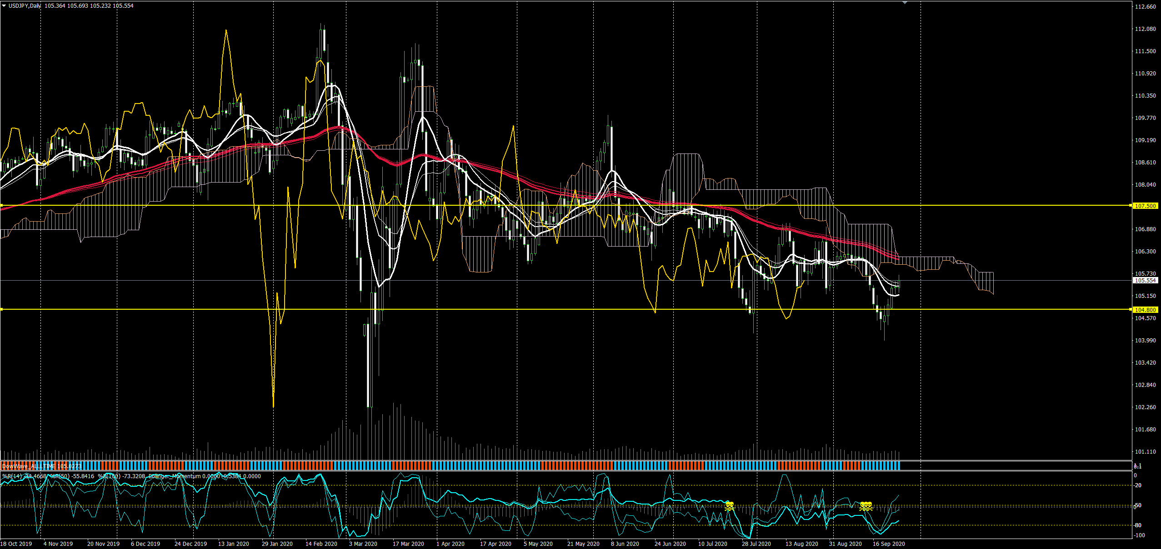
Task: Click the Bollinger_Momentum indicator label
Action: tap(174, 476)
